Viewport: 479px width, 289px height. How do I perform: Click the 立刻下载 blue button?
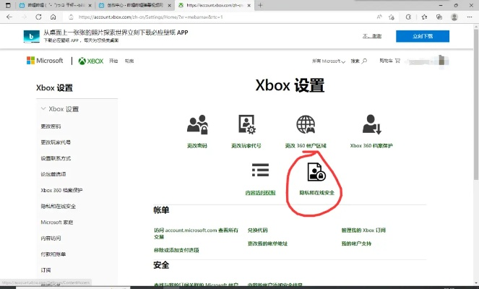click(x=423, y=36)
